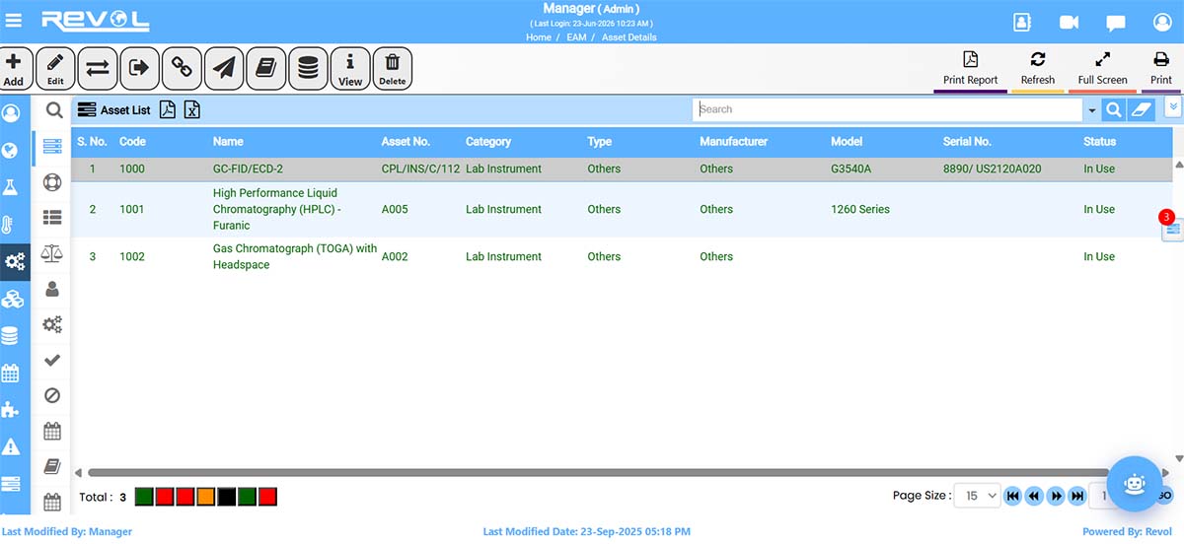The image size is (1184, 544).
Task: Open the puzzle piece module icon
Action: coord(11,409)
